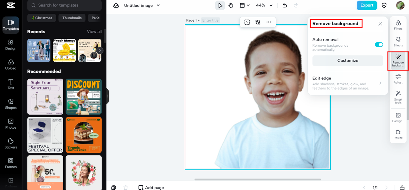The image size is (409, 190).
Task: Select the Thumbnails category chip
Action: tap(72, 18)
